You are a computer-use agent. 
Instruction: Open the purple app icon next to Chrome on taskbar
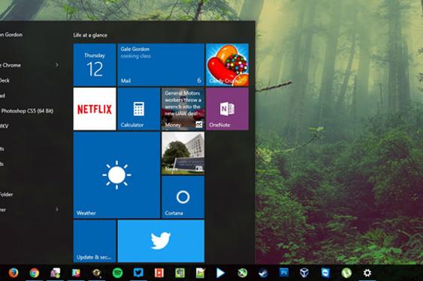[x=56, y=273]
